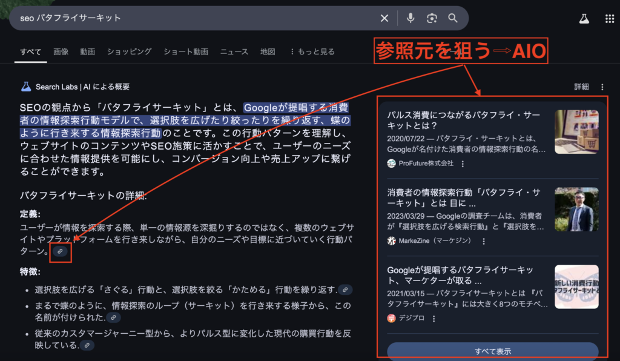This screenshot has height=361, width=620.
Task: Start voice search with the microphone icon
Action: click(x=411, y=18)
